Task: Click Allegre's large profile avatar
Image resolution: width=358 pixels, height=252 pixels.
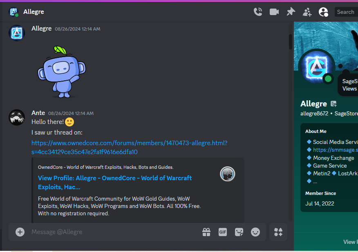Action: click(317, 67)
